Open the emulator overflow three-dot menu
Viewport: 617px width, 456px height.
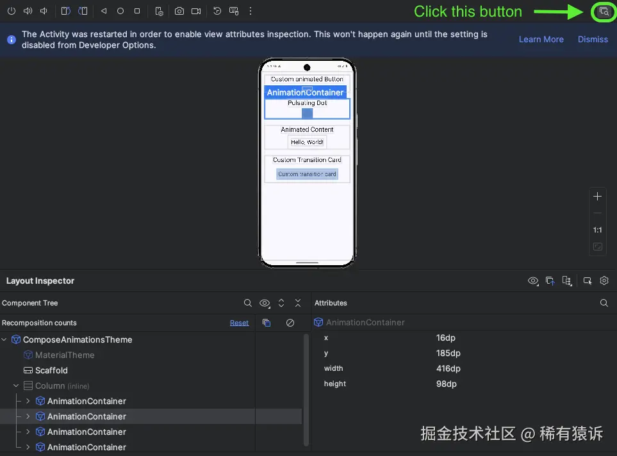click(x=250, y=11)
